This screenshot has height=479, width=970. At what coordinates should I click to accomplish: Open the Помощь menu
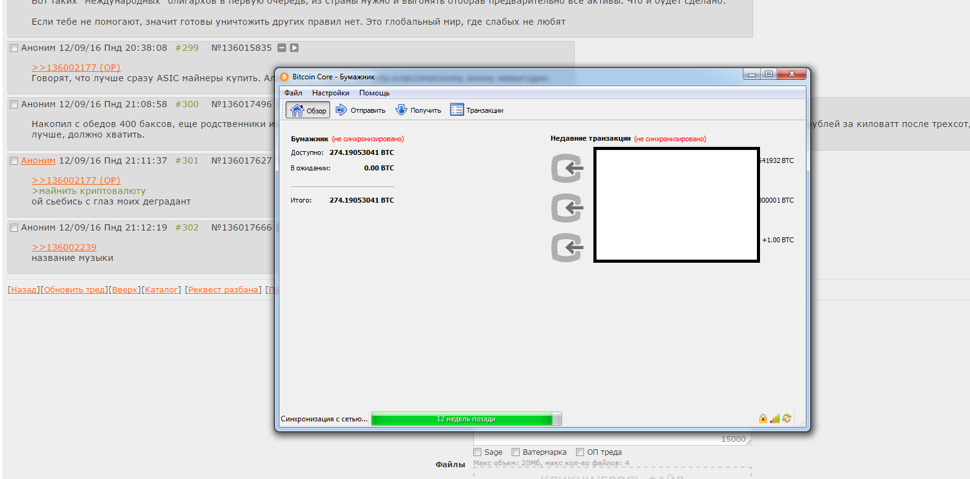pos(375,93)
